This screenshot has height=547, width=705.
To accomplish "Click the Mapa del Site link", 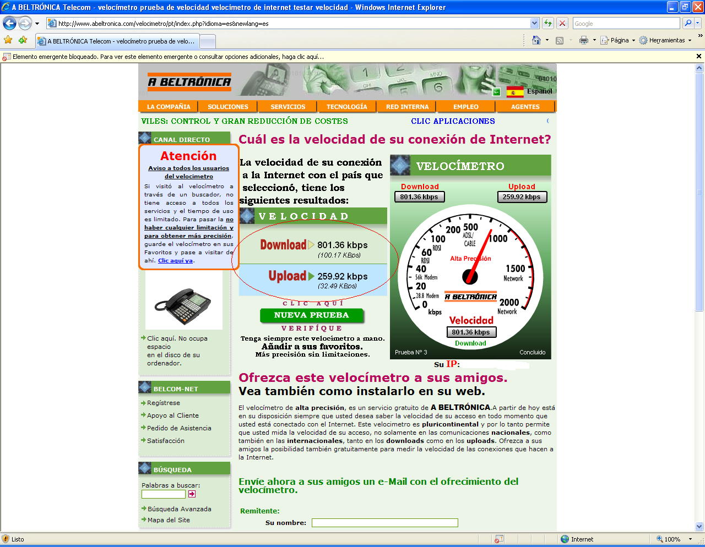I will 169,520.
